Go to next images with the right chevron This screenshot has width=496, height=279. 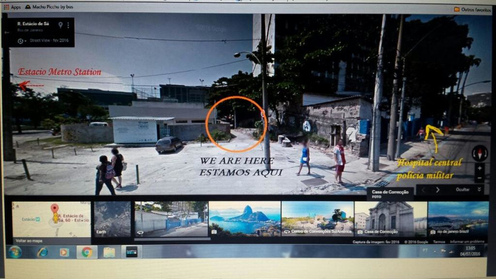click(438, 190)
